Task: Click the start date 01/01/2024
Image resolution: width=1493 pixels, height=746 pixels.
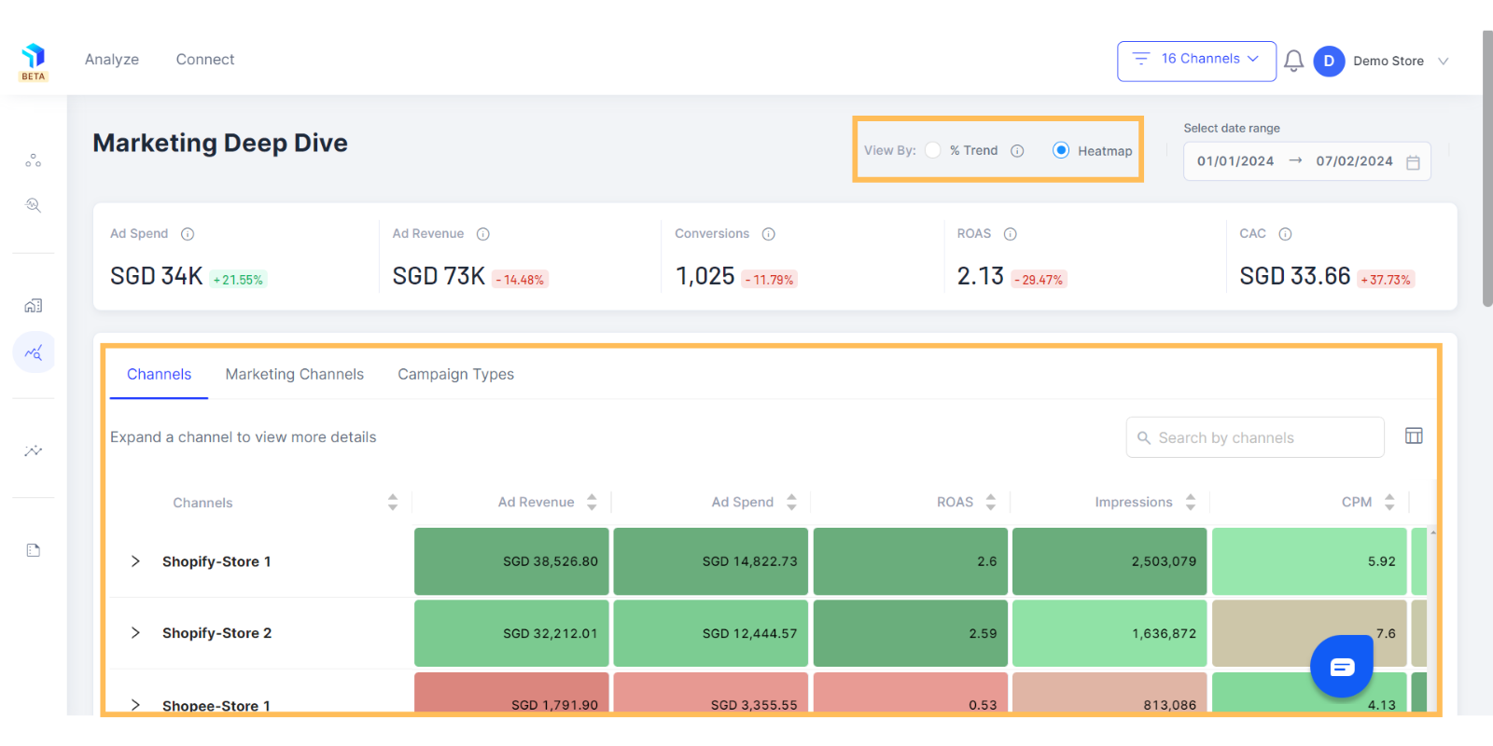Action: click(x=1235, y=161)
